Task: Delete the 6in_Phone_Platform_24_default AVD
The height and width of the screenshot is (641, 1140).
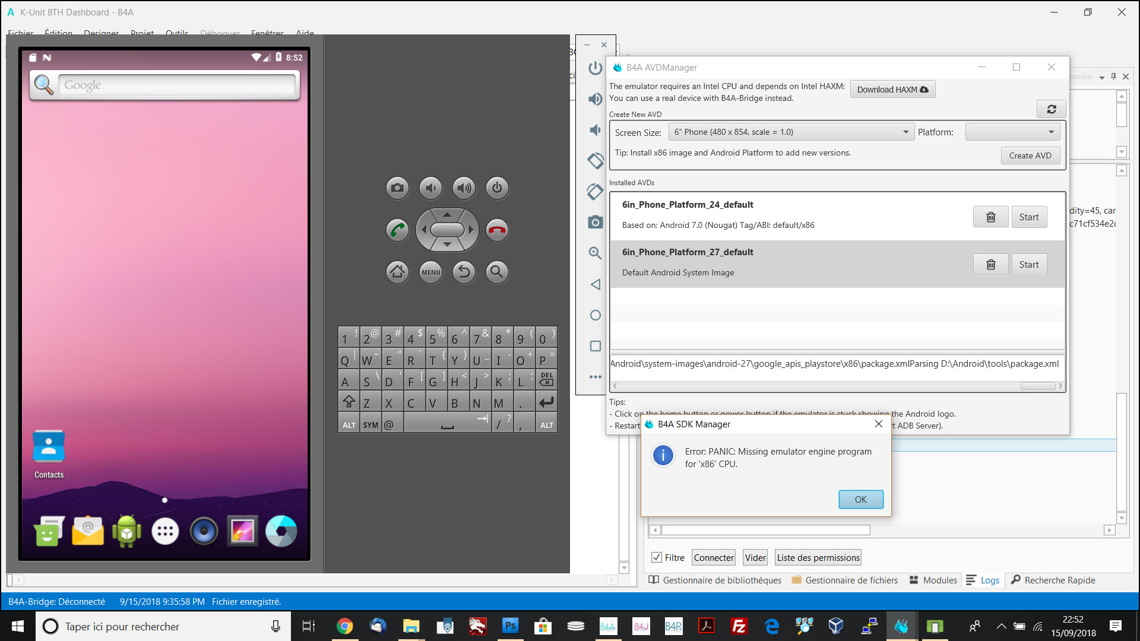Action: click(990, 217)
